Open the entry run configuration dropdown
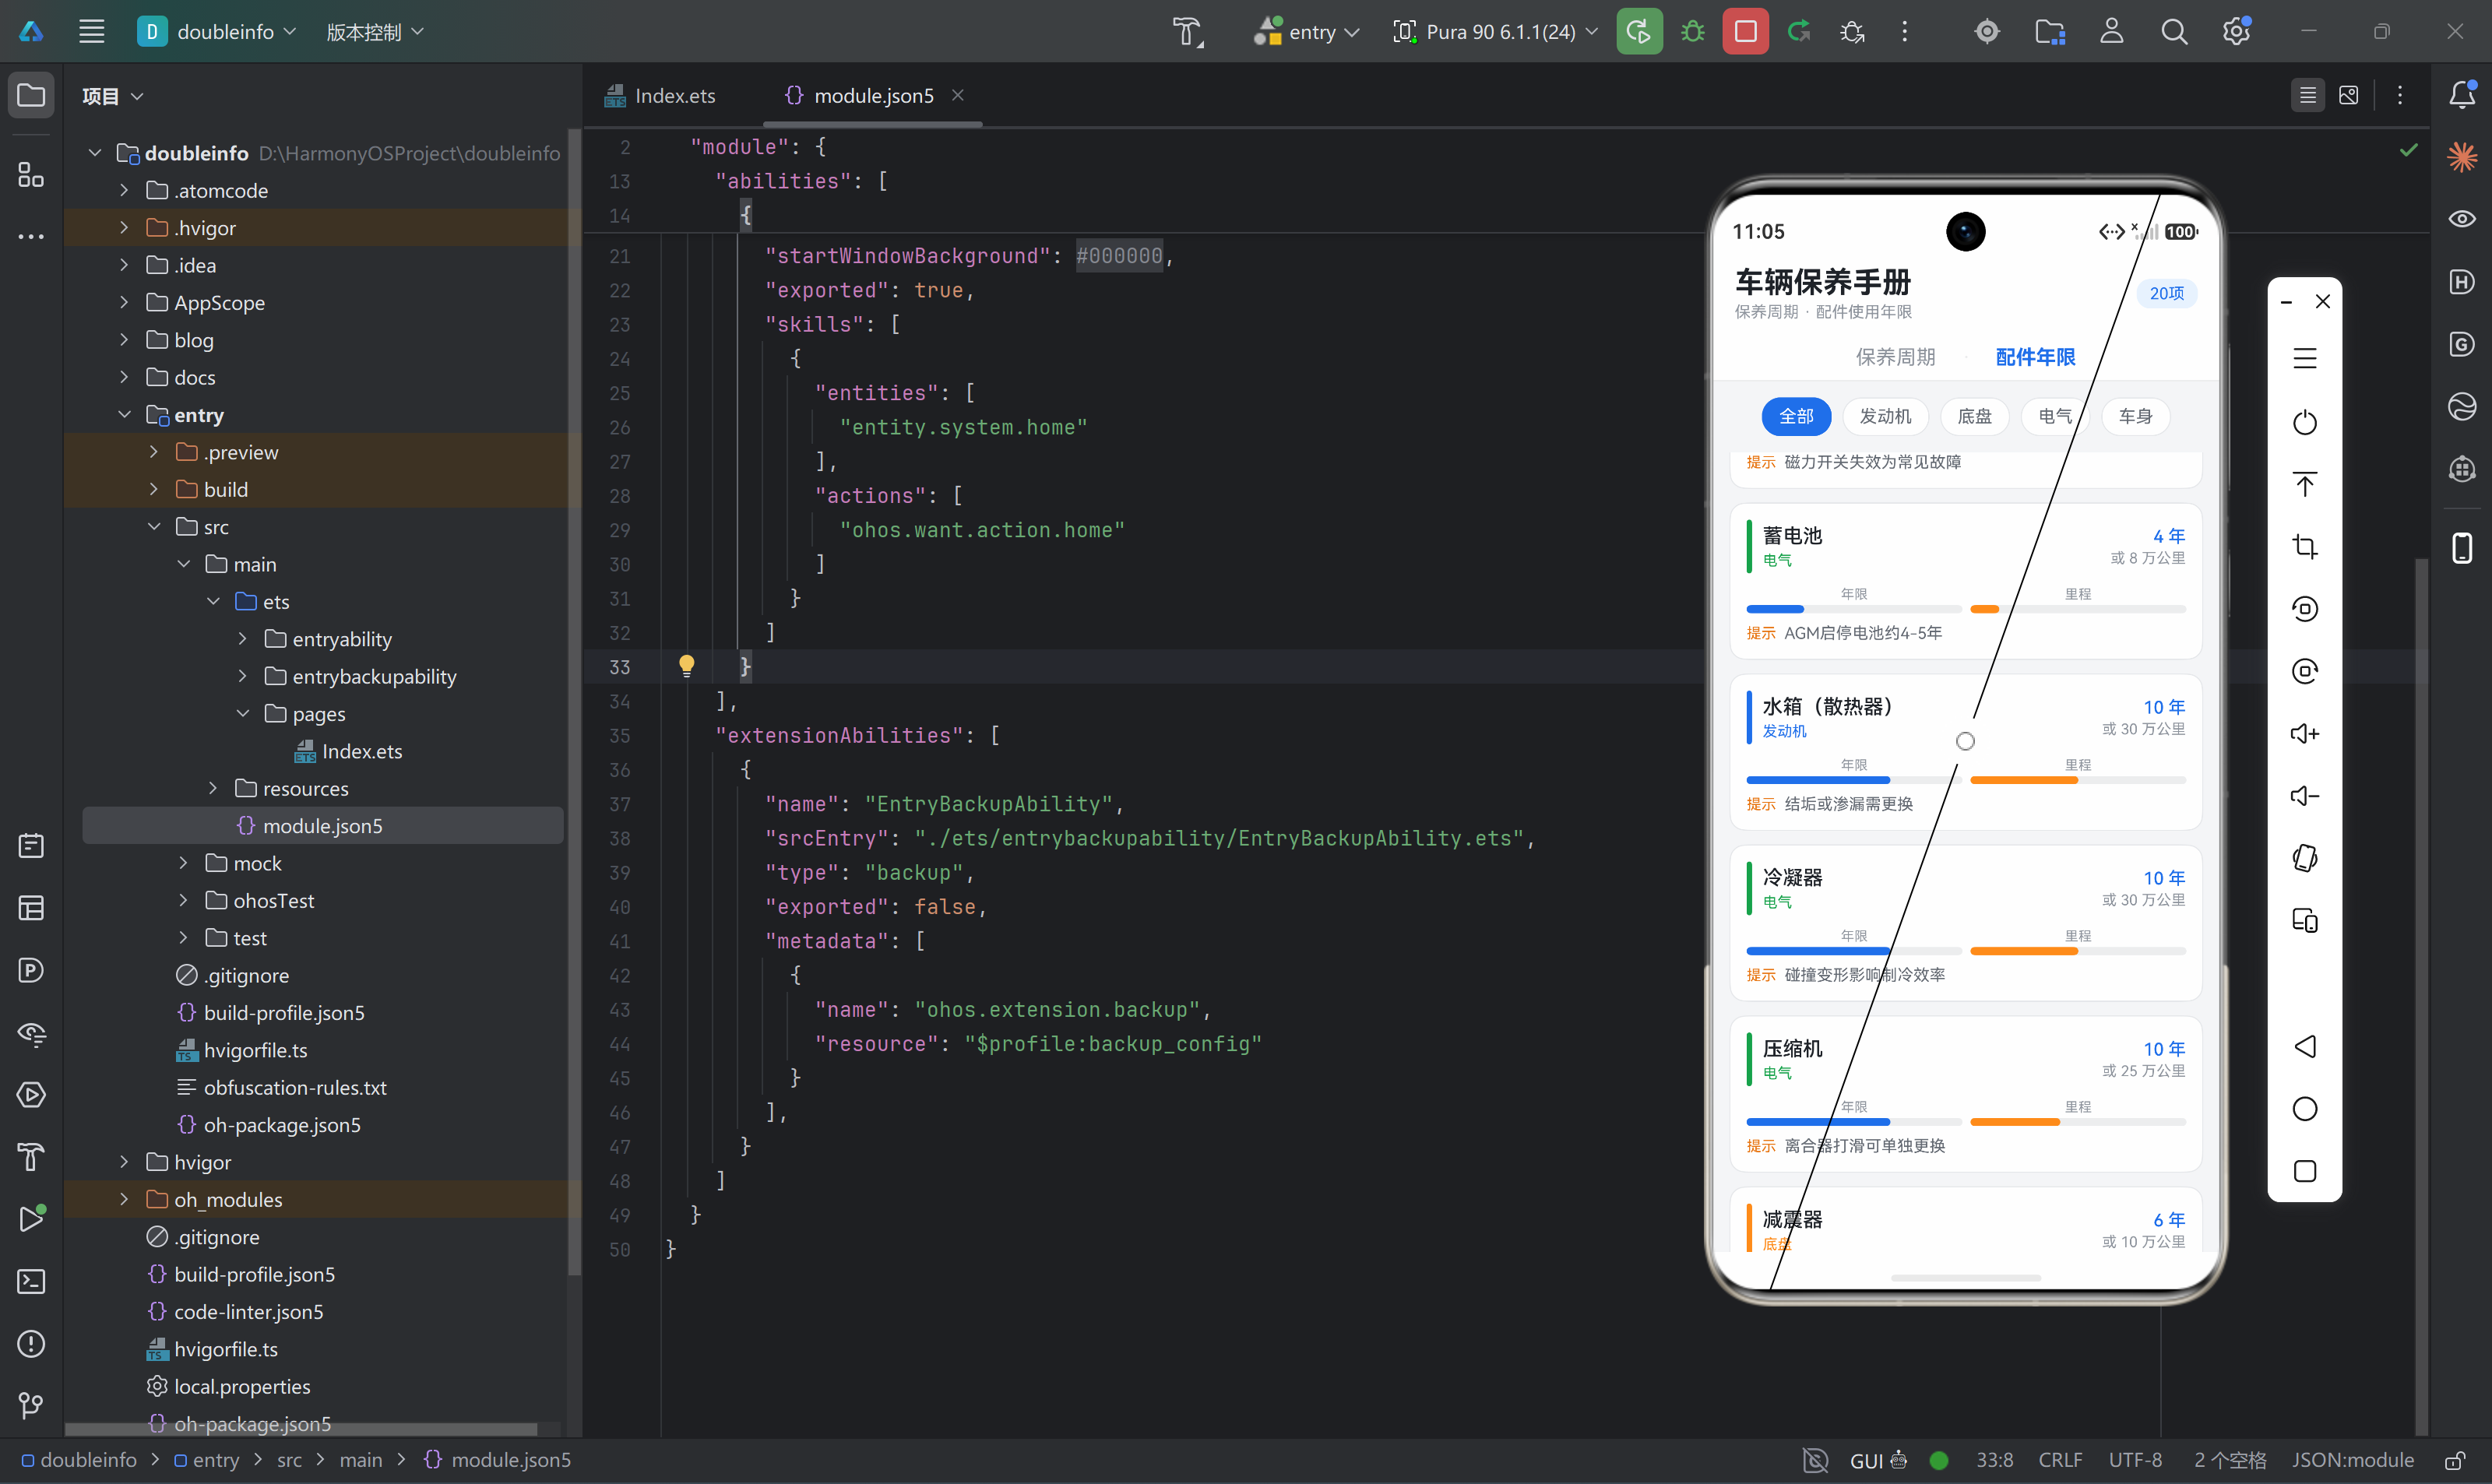The height and width of the screenshot is (1484, 2492). 1306,31
